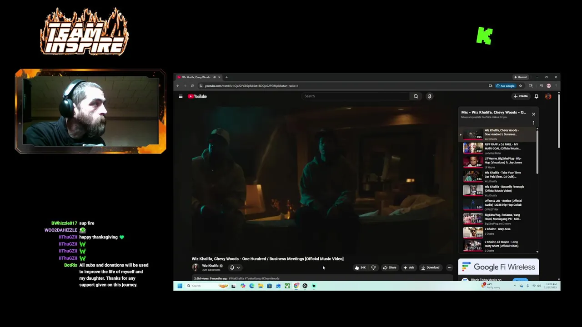The height and width of the screenshot is (327, 582).
Task: Select the currently playing One Hundred playlist item
Action: [x=498, y=134]
